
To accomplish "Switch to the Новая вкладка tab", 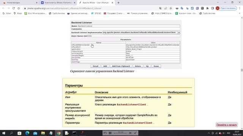I will click(x=20, y=3).
